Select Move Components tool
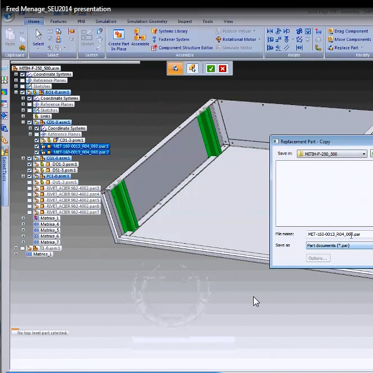Screen dimensions: 373x373 pyautogui.click(x=349, y=40)
